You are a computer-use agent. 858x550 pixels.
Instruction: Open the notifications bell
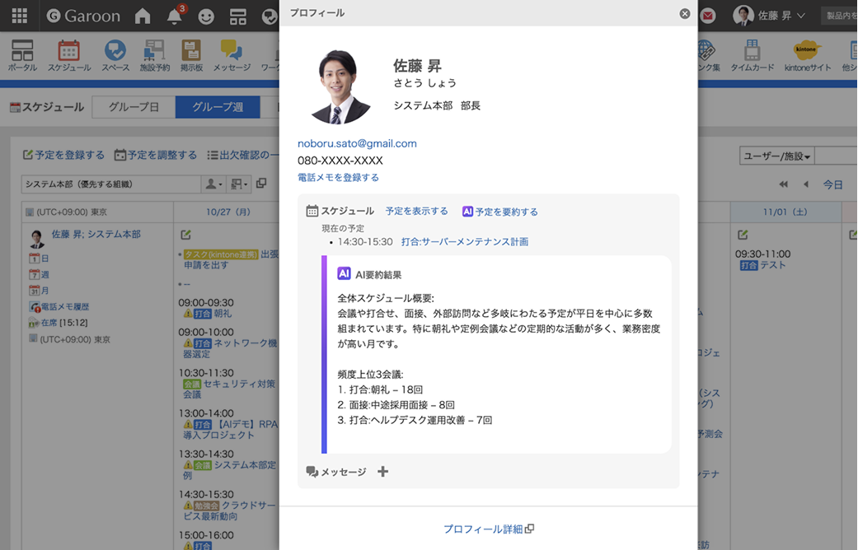(174, 16)
